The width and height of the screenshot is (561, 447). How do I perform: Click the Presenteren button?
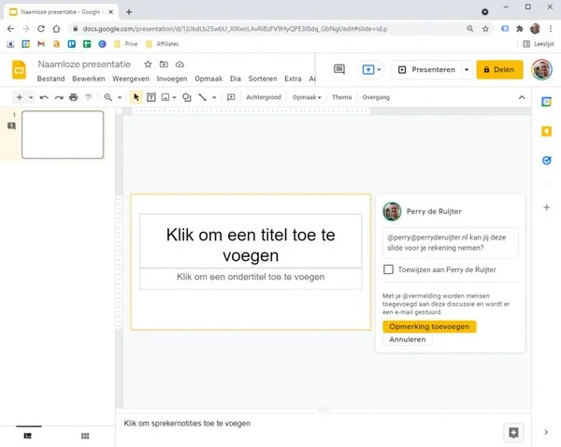(428, 69)
